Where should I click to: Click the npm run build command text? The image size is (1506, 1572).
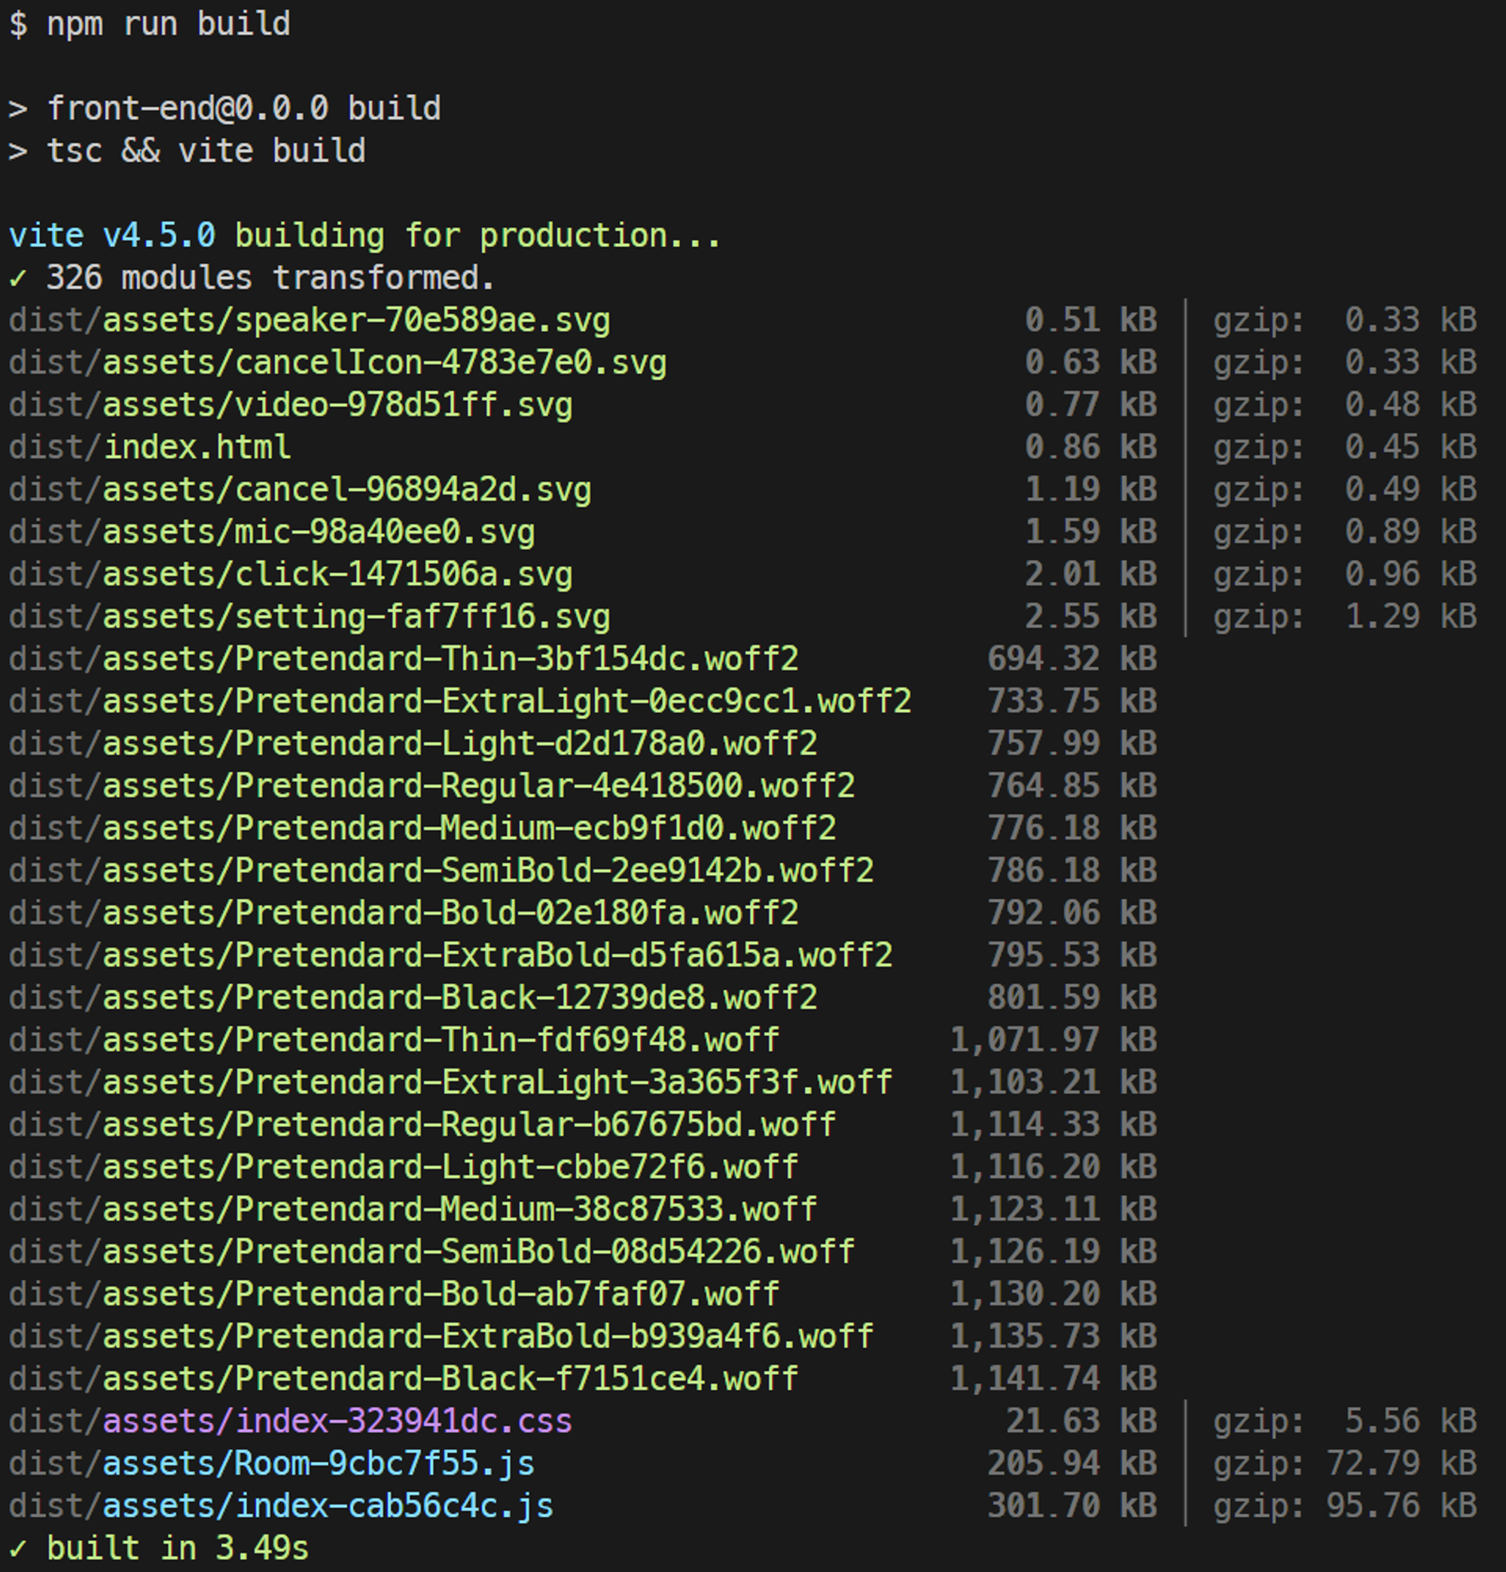(x=169, y=23)
